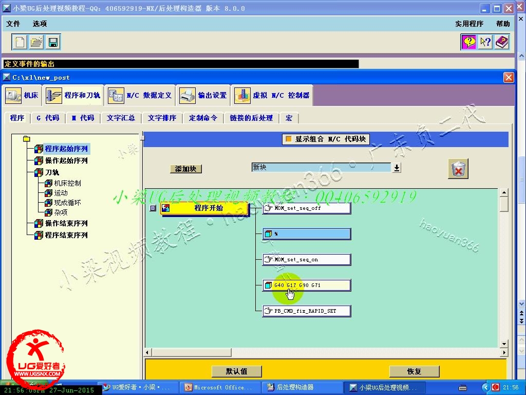
Task: Select 现成循环 in the tree
Action: click(67, 203)
